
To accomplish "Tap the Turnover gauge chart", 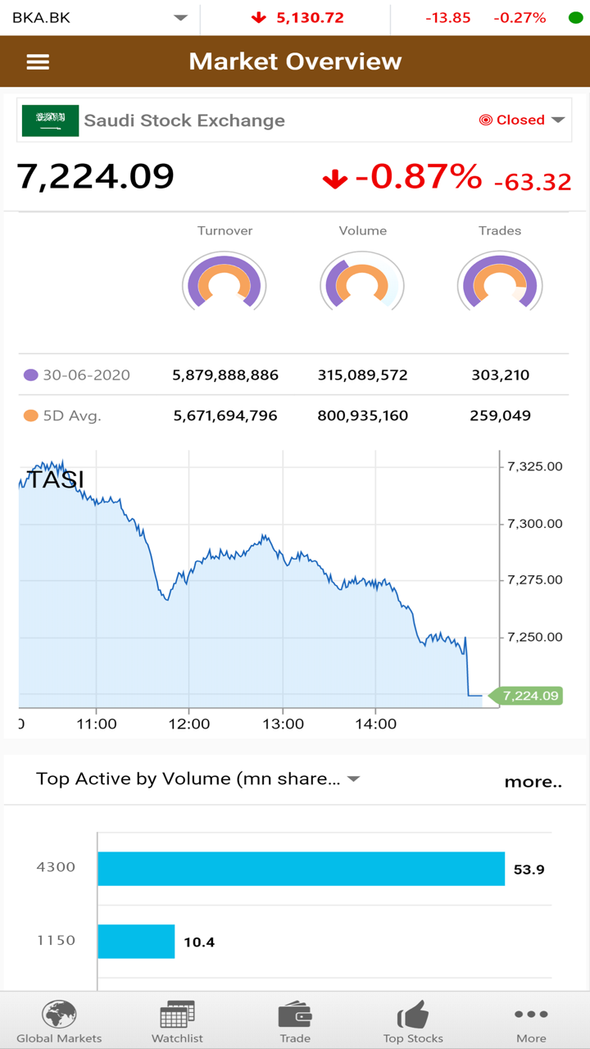I will (225, 283).
